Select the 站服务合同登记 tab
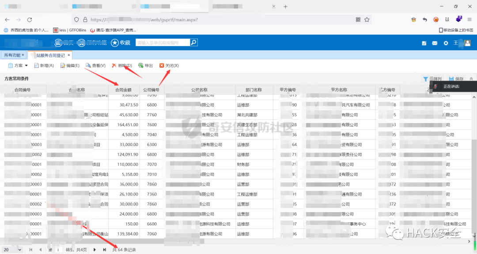The width and height of the screenshot is (477, 254). pyautogui.click(x=50, y=55)
